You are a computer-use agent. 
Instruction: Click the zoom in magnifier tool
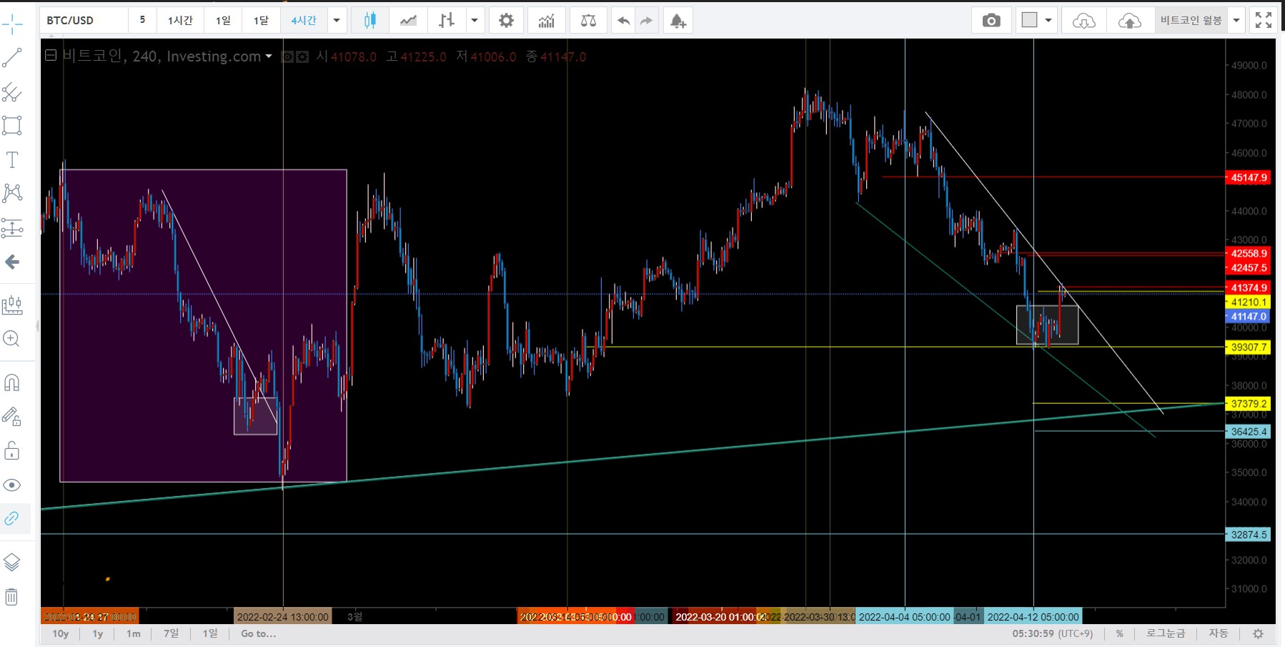[x=12, y=339]
